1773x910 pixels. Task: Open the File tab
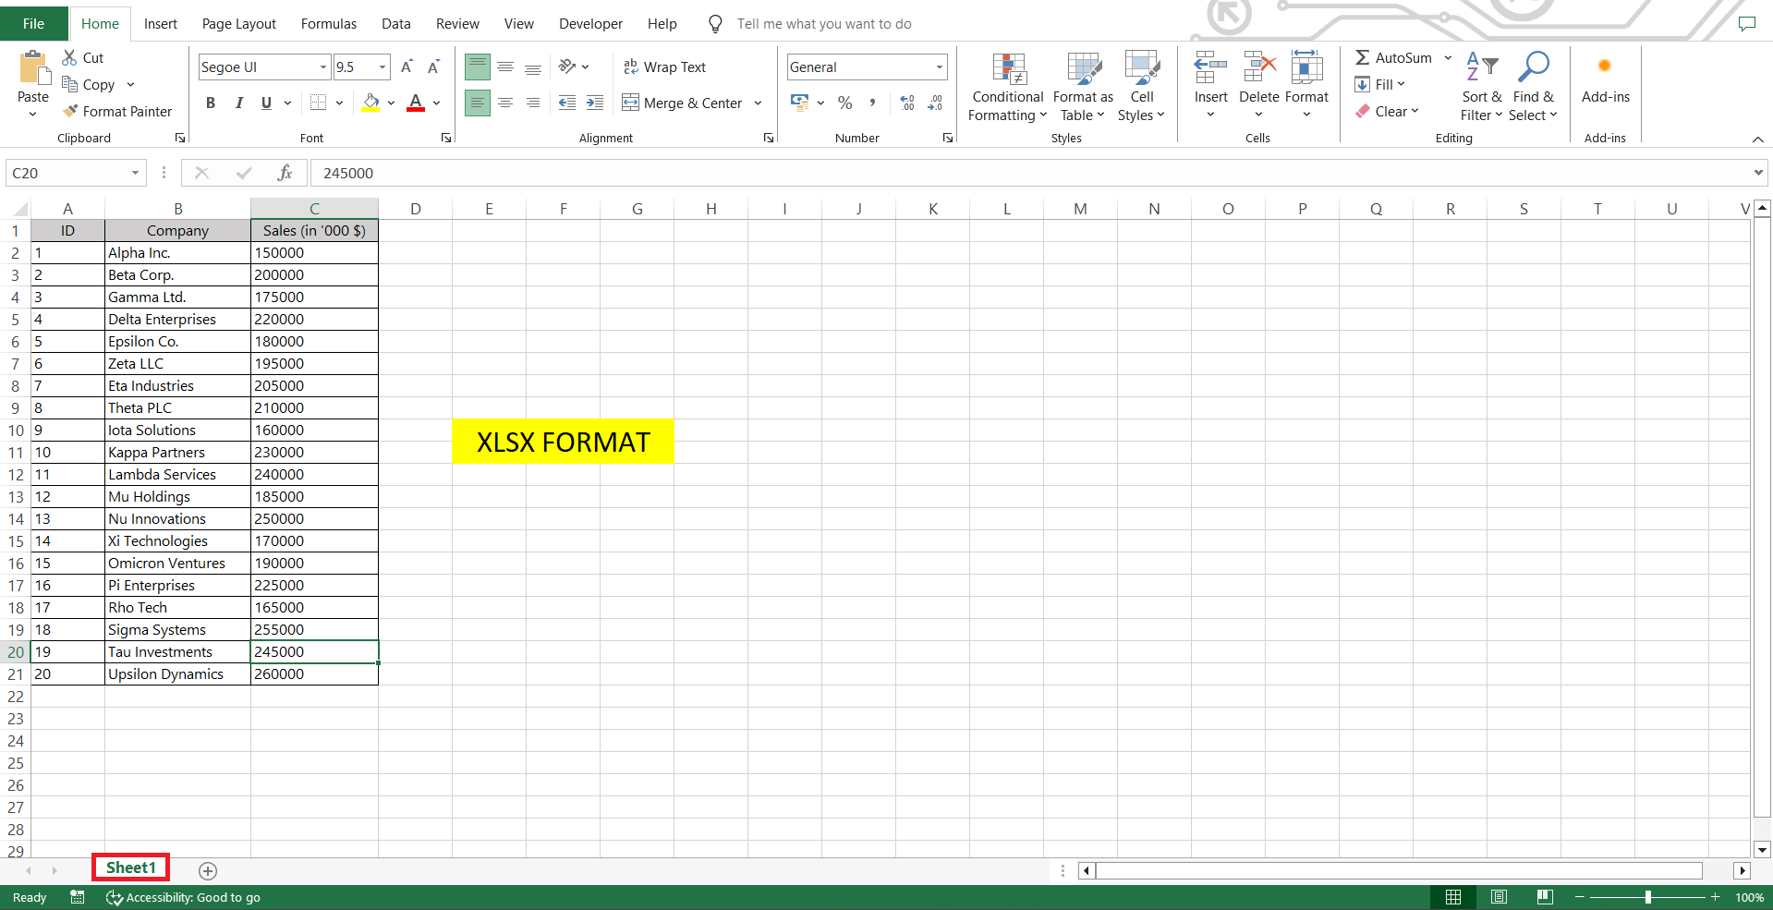coord(33,23)
